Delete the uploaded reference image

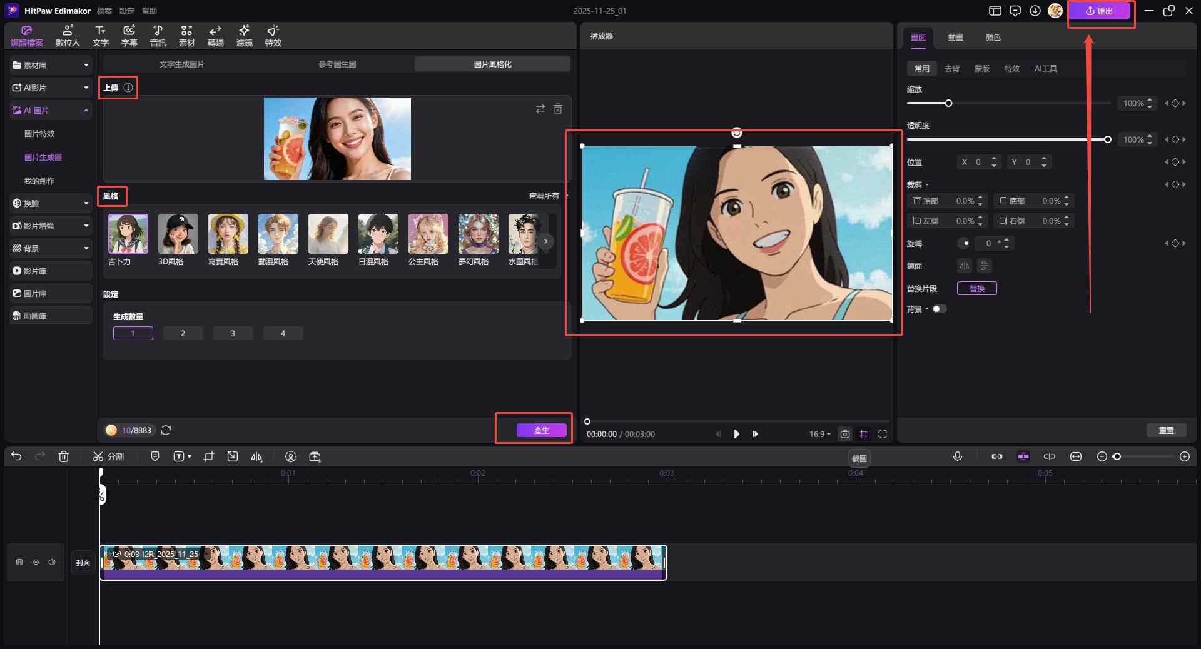[558, 109]
